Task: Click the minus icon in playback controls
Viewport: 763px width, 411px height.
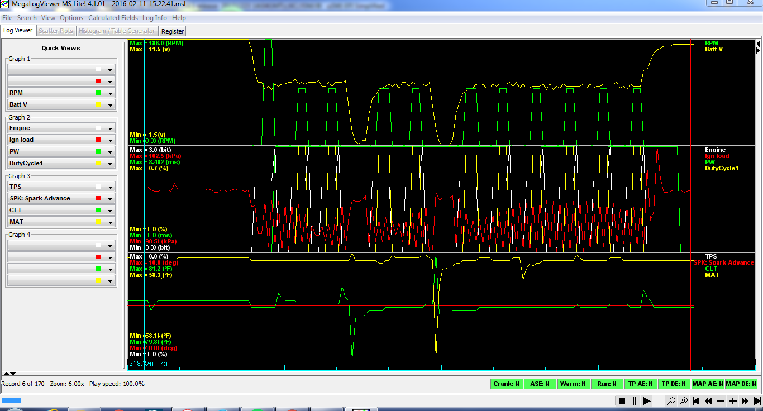Action: pyautogui.click(x=721, y=401)
